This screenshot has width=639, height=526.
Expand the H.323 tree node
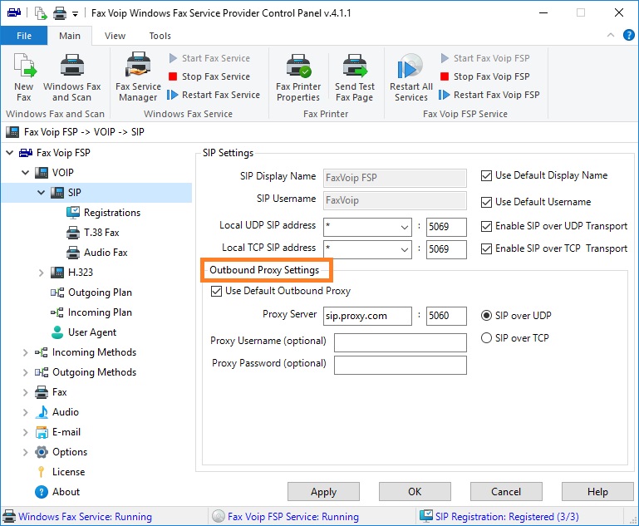[x=42, y=273]
